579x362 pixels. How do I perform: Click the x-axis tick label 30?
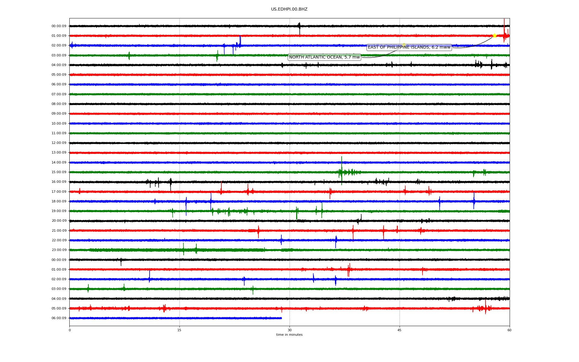(289, 330)
